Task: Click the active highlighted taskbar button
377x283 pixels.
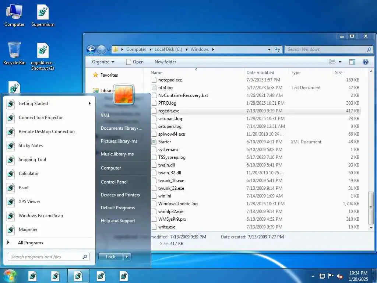Action: (78, 276)
